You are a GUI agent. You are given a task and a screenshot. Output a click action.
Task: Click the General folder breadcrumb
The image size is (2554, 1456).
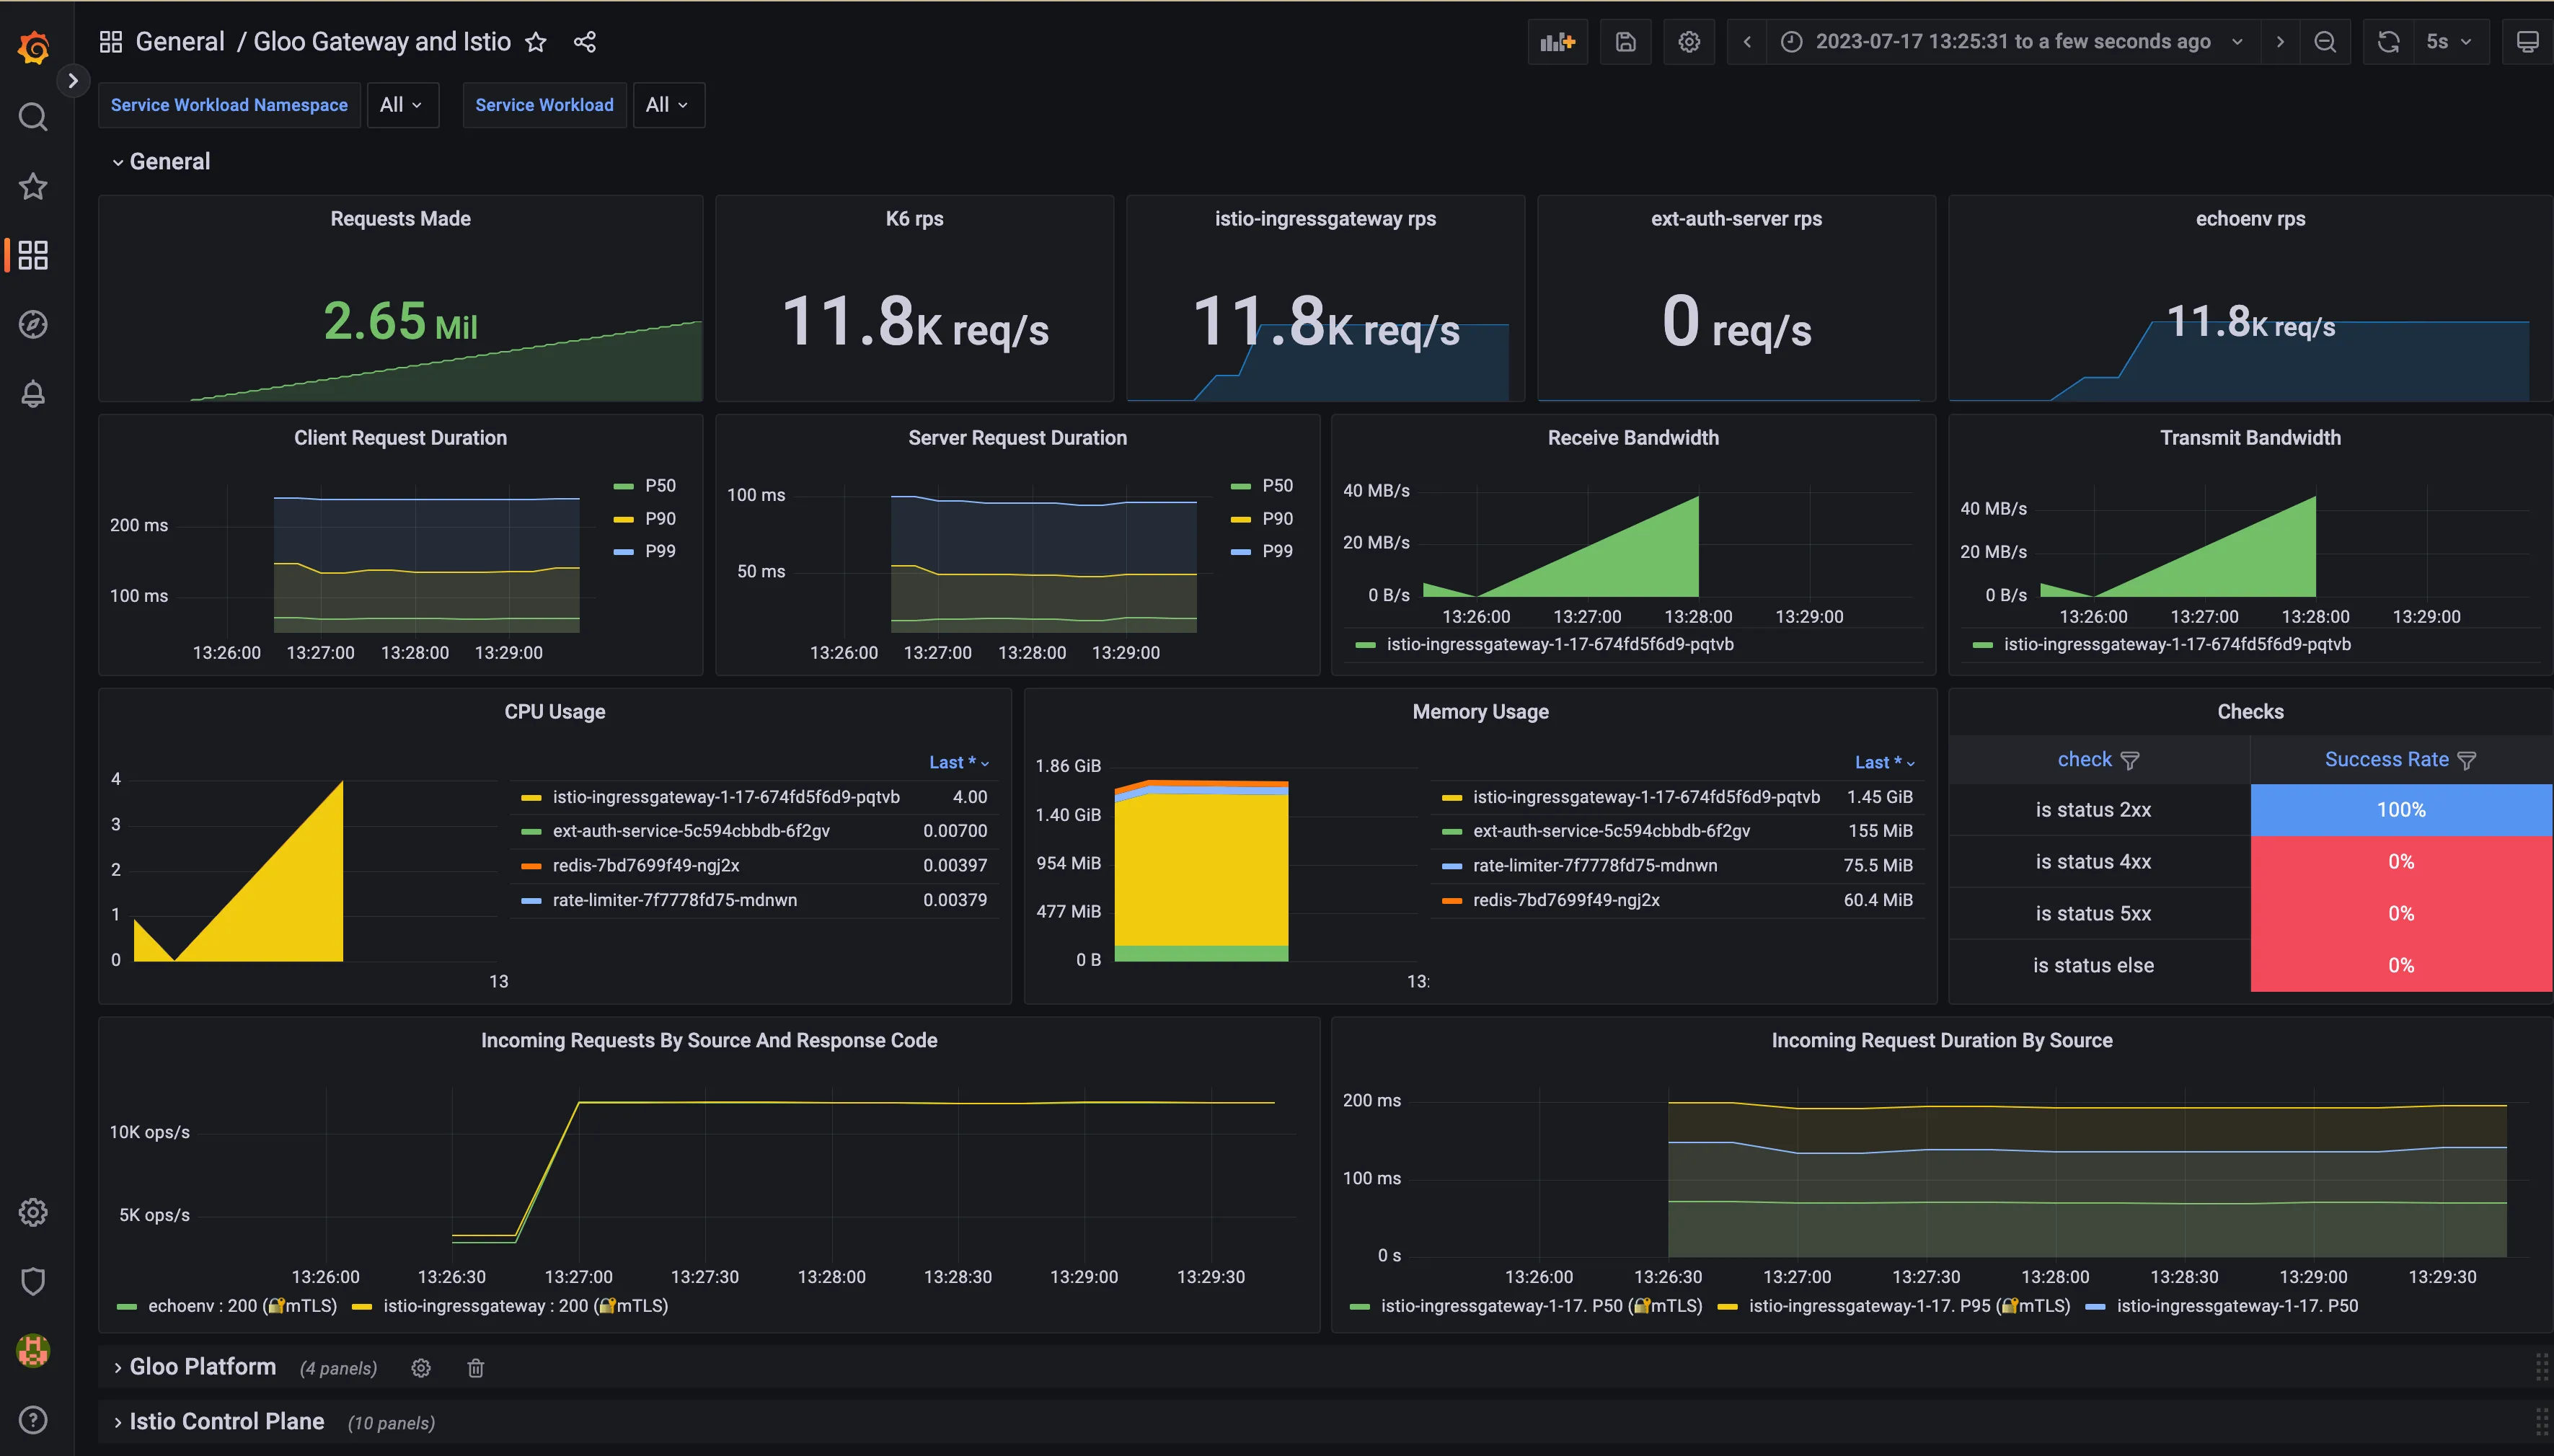[180, 42]
